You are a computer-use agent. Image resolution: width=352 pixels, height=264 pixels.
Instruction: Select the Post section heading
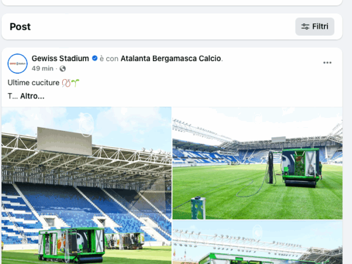pyautogui.click(x=20, y=27)
